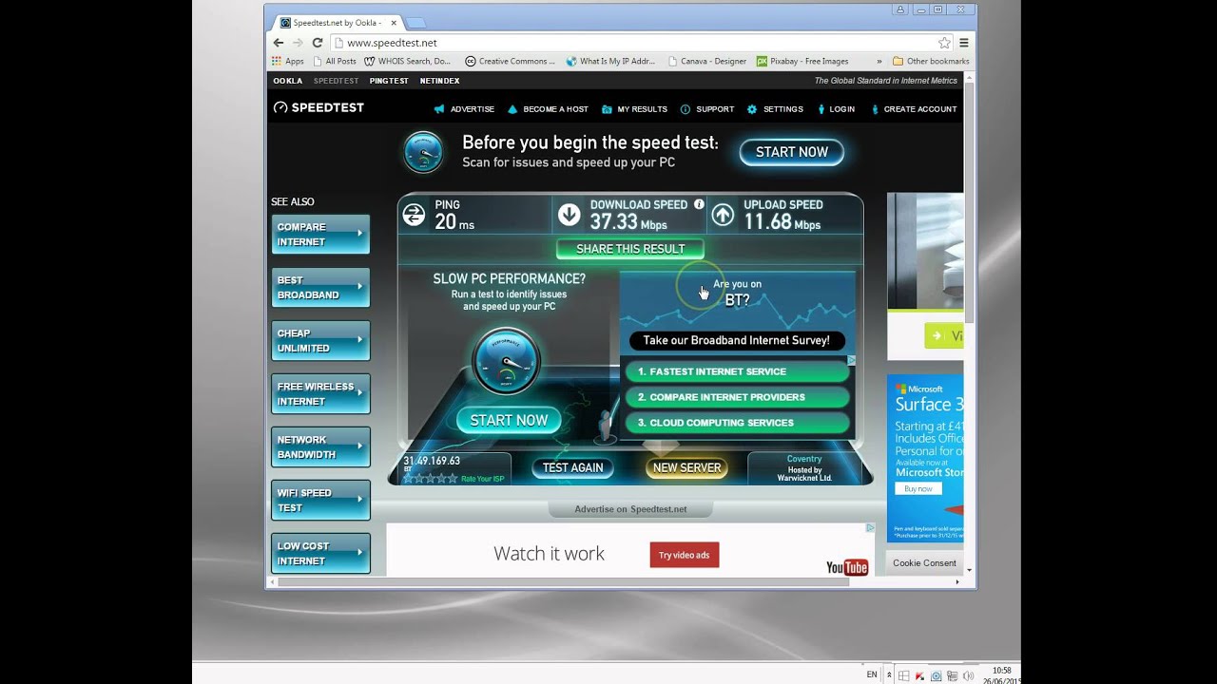The width and height of the screenshot is (1217, 684).
Task: Switch to the NETINDEX site tab
Action: coord(439,81)
